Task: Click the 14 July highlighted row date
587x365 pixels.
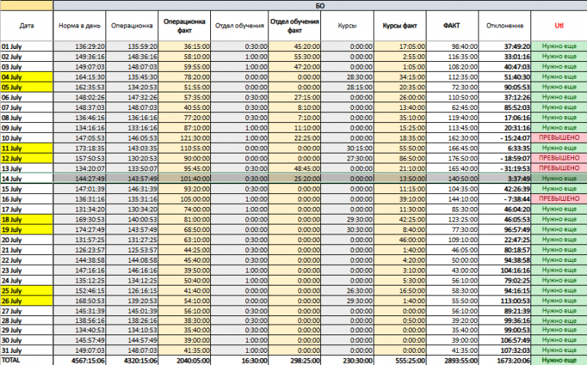Action: tap(27, 179)
